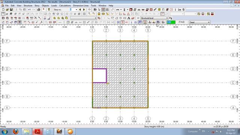Open the File menu
Screen dimensions: 240x135
7,6
